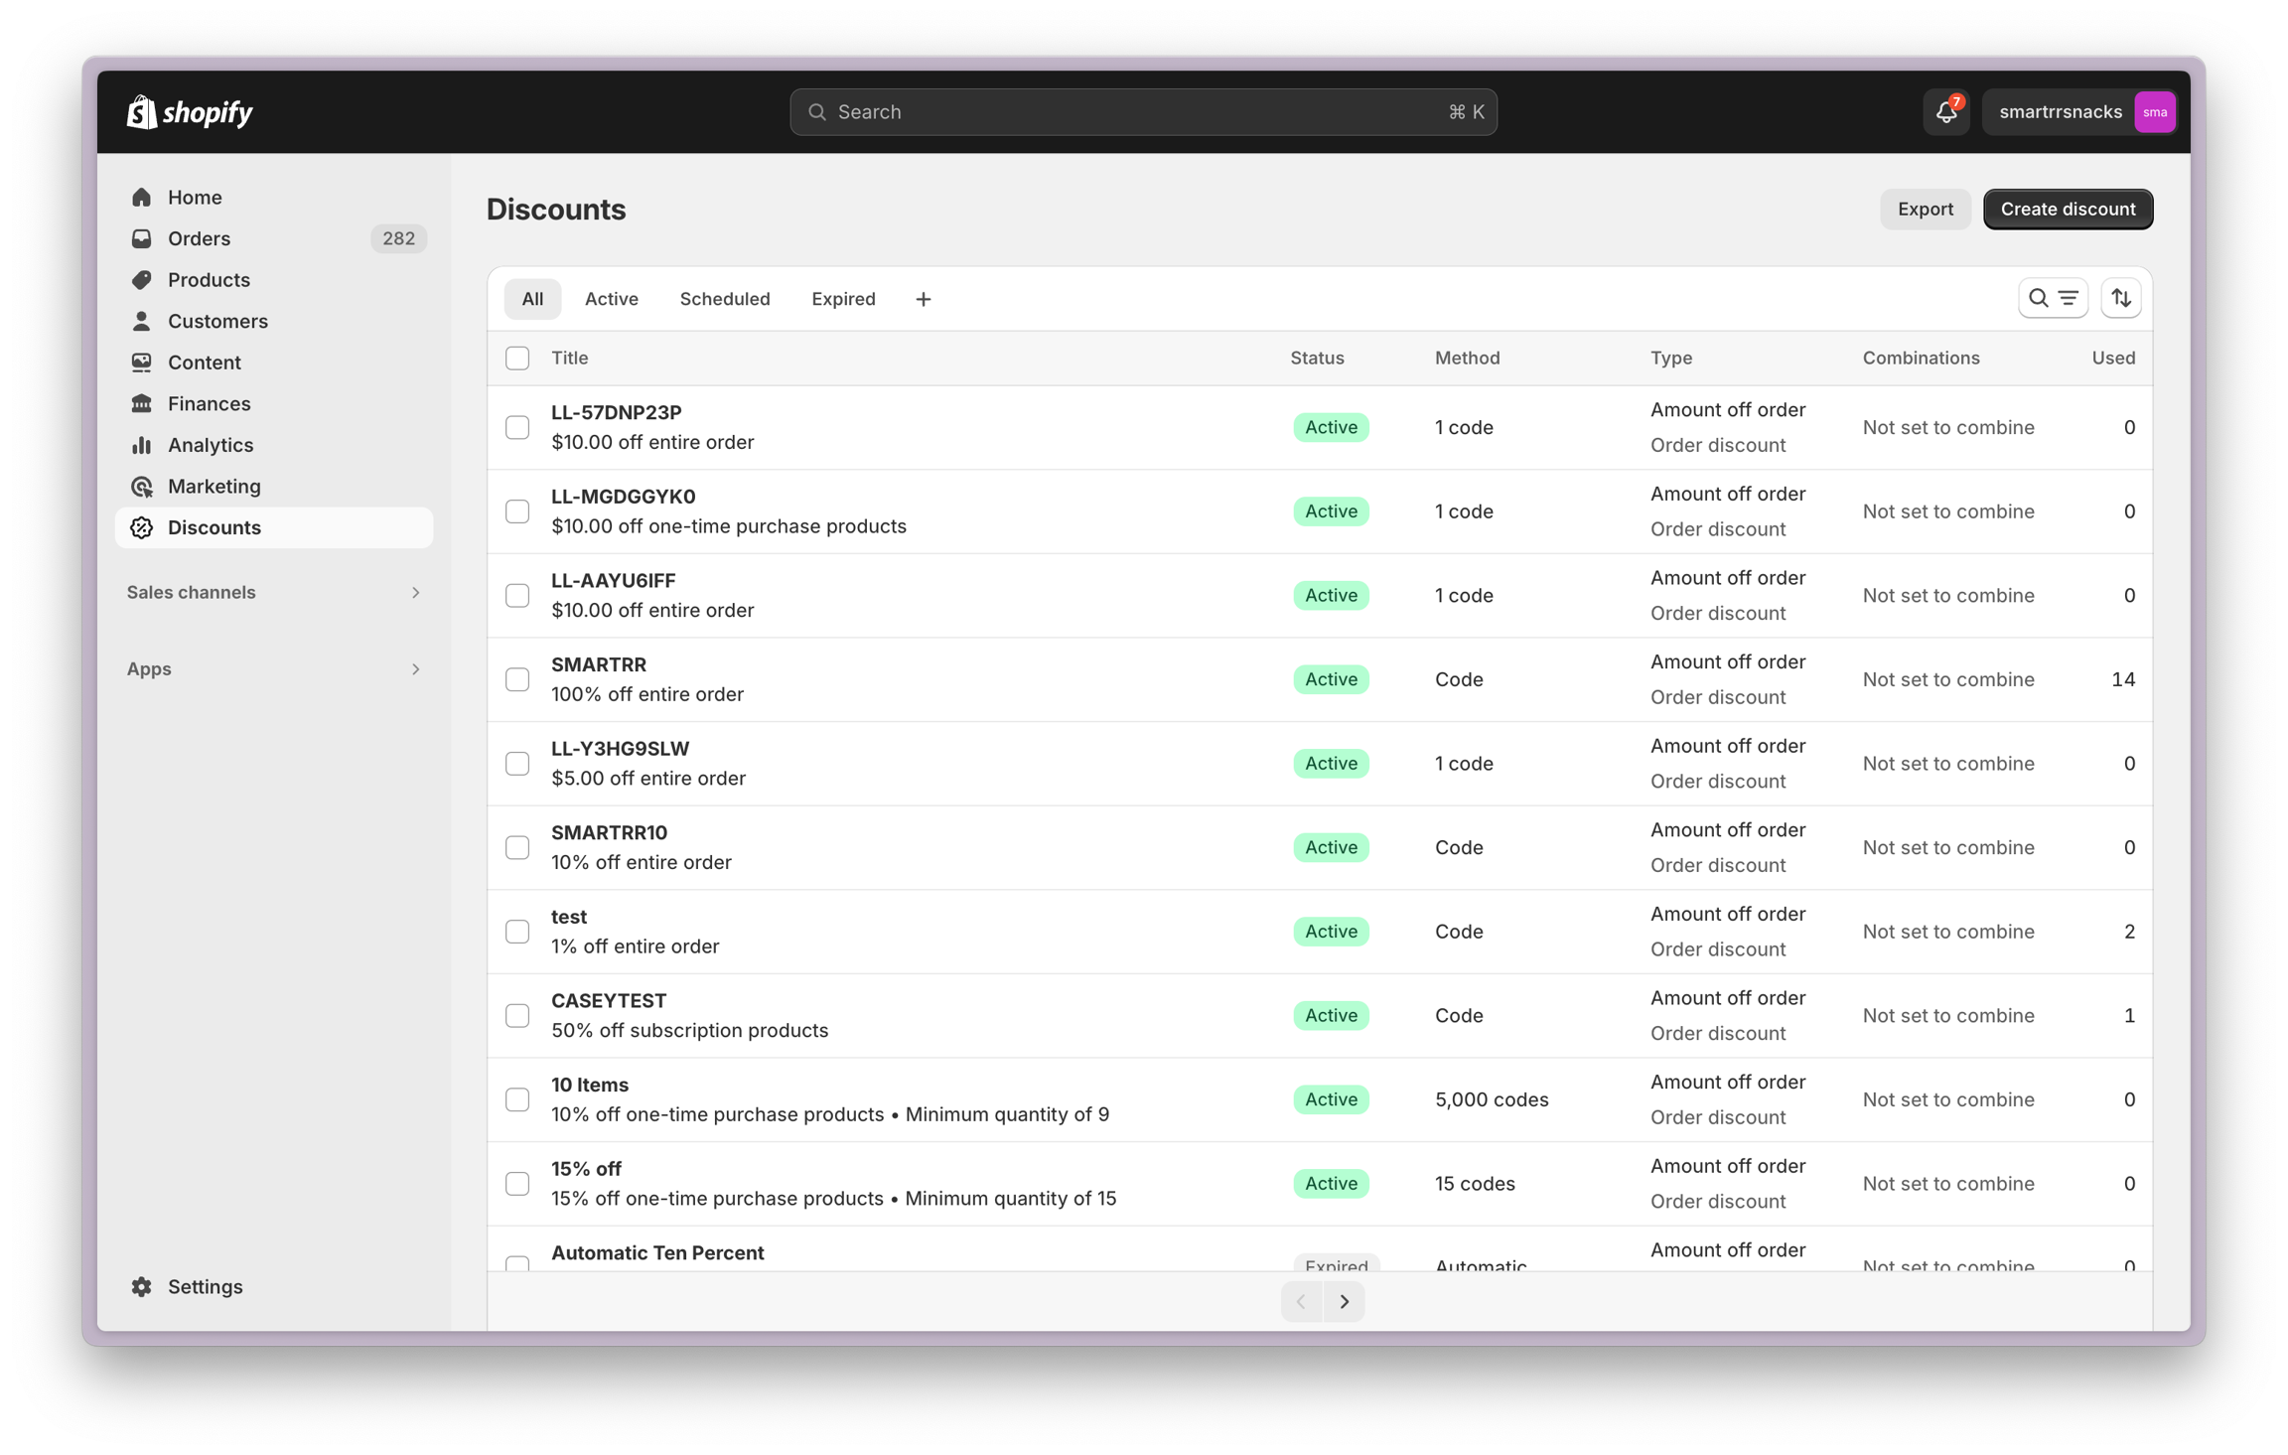Select the CASEYTEST discount checkbox
The image size is (2288, 1455).
coord(517,1015)
